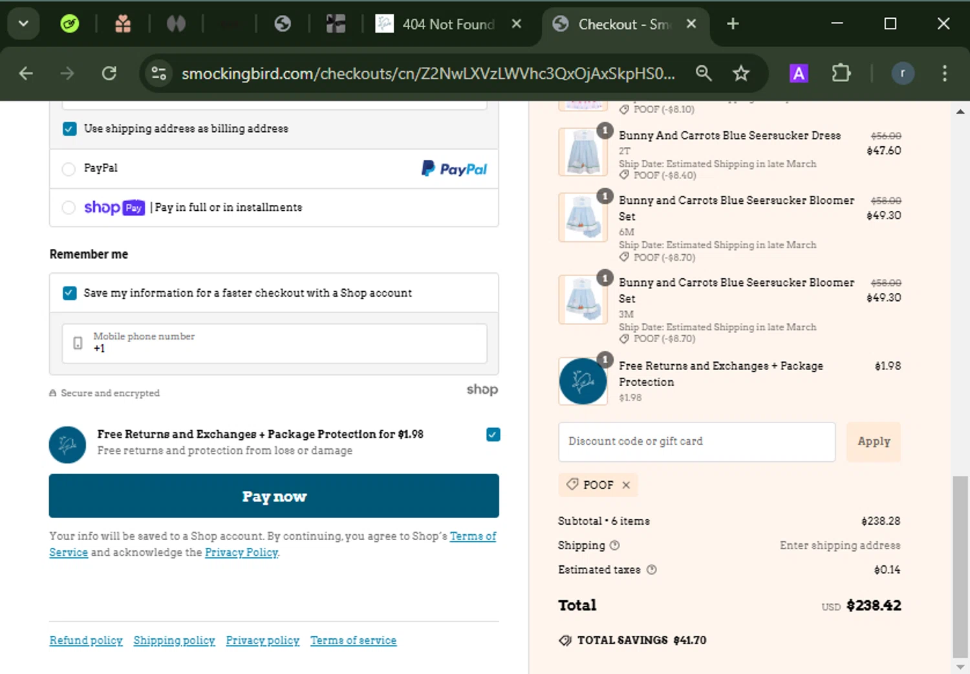The width and height of the screenshot is (970, 674).
Task: Go forward to the next page
Action: [67, 73]
